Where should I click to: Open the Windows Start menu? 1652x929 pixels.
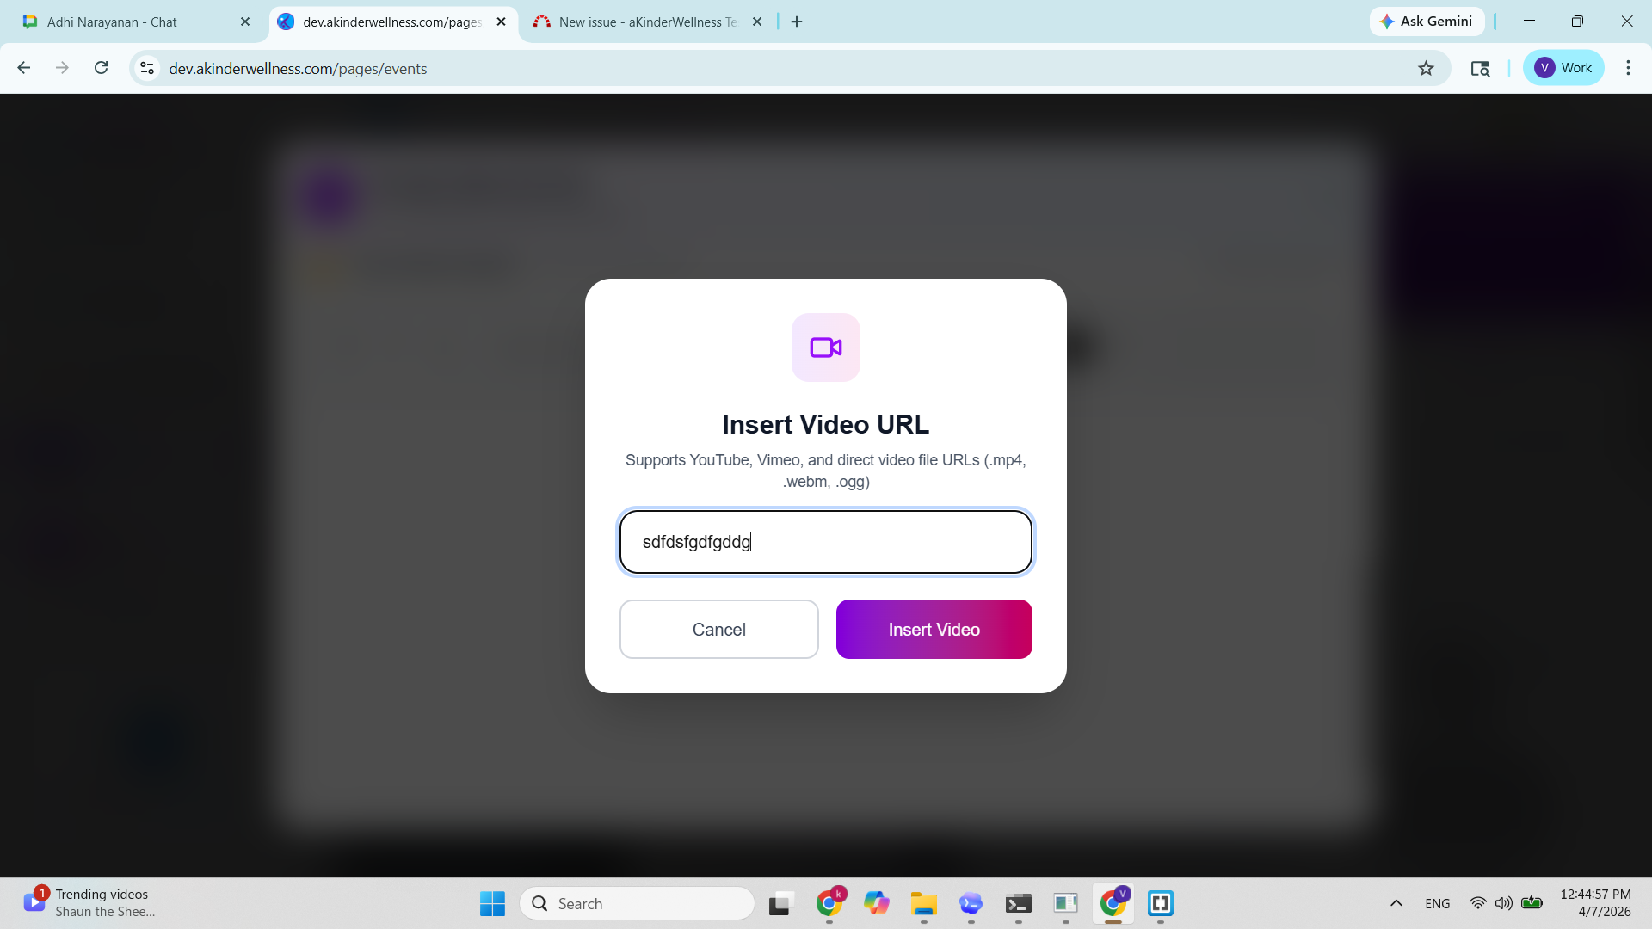click(x=492, y=903)
